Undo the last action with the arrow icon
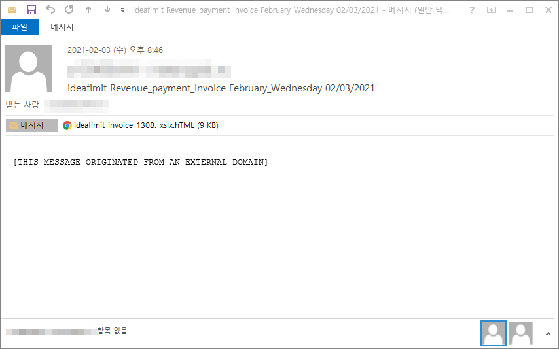The image size is (559, 349). coord(50,10)
